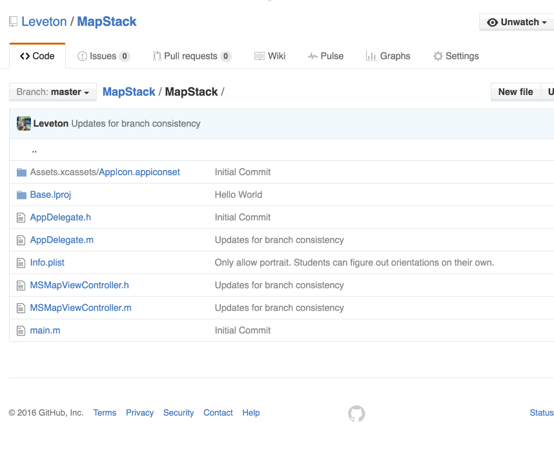Click the Issues count badge
554x466 pixels.
(x=125, y=56)
